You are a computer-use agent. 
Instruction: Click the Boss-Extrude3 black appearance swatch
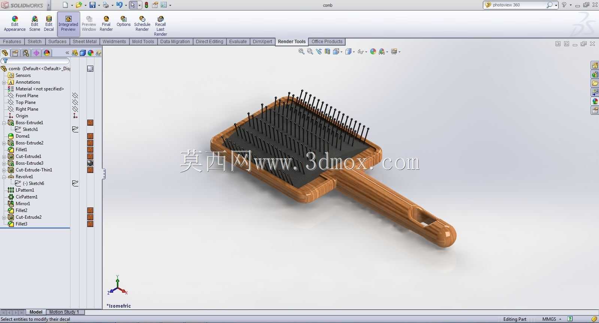coord(90,163)
